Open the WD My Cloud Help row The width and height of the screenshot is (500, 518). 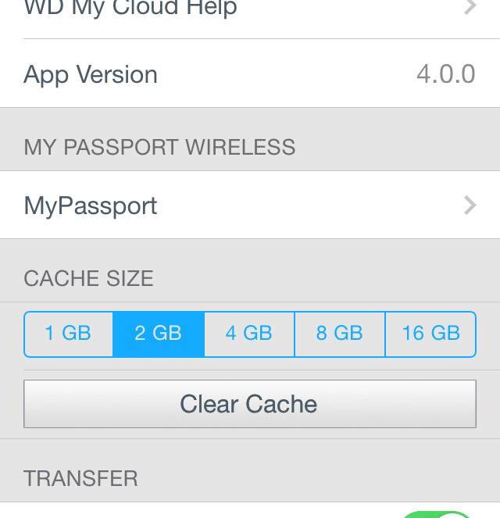(x=250, y=12)
